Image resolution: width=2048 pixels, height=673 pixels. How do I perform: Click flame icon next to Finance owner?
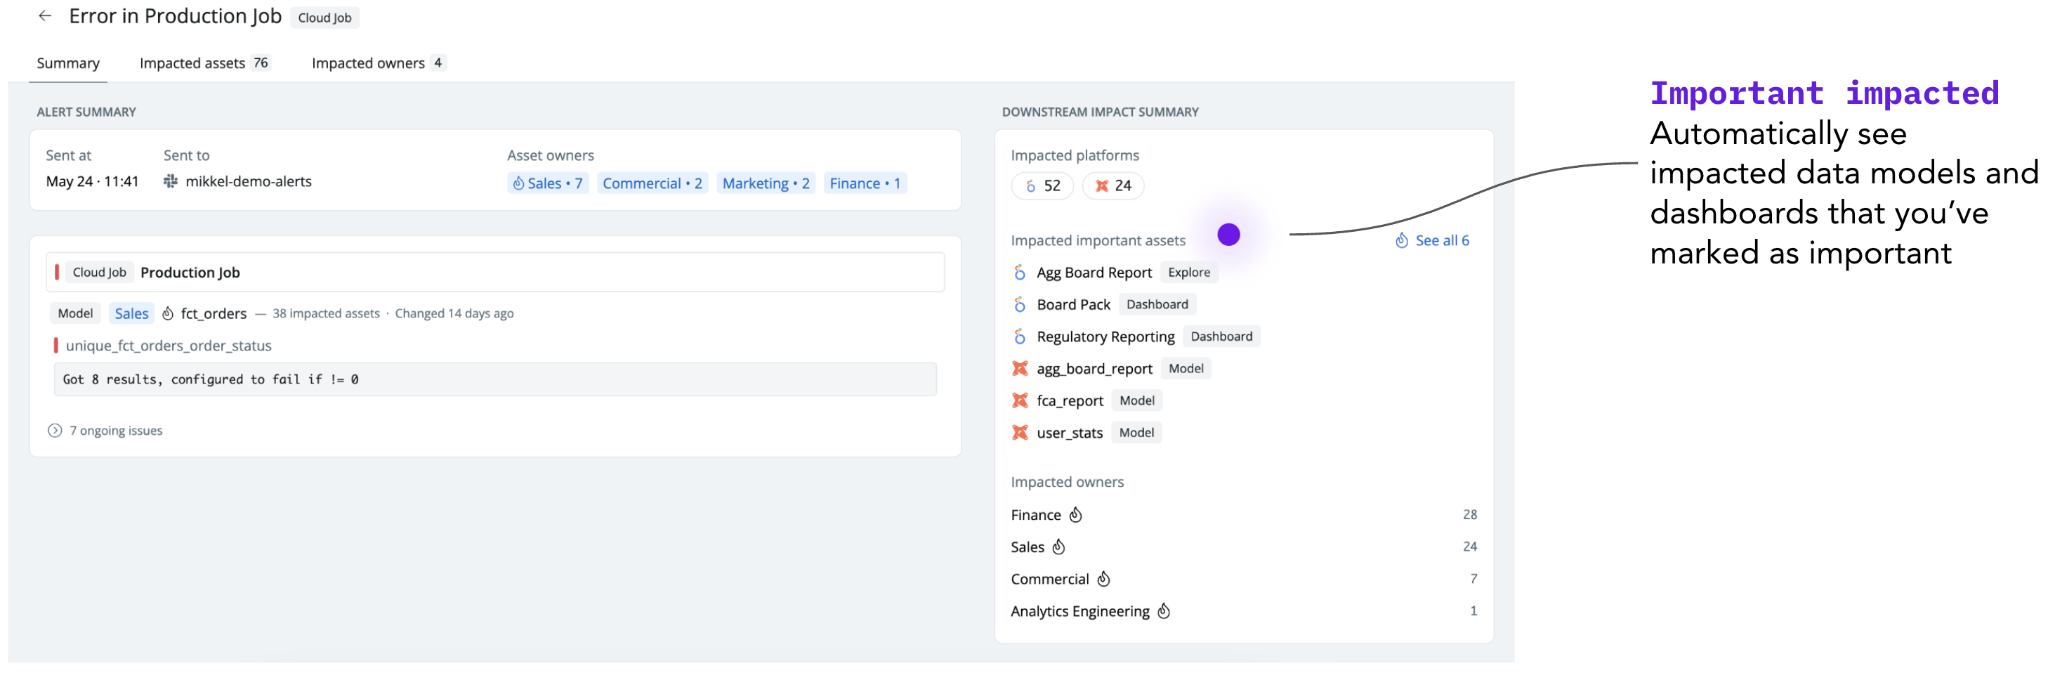coord(1075,515)
